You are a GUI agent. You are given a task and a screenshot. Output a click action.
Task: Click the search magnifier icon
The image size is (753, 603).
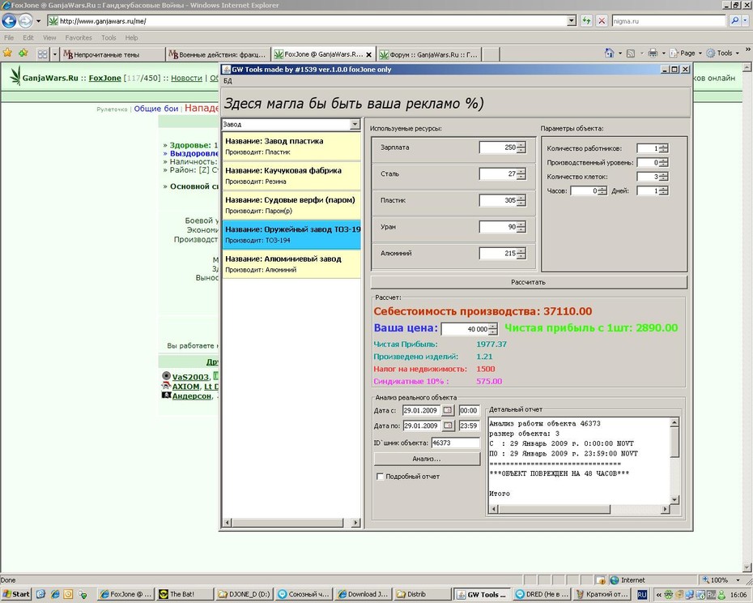pyautogui.click(x=734, y=21)
